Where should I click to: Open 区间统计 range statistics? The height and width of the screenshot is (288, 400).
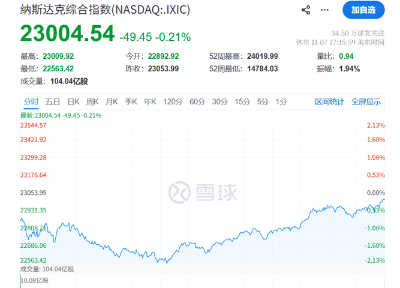coord(330,101)
